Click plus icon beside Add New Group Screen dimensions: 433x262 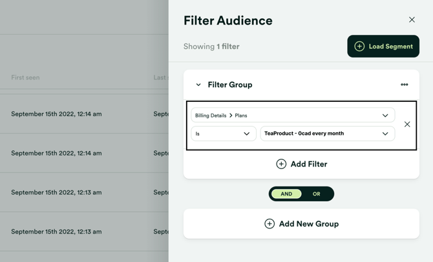point(269,224)
